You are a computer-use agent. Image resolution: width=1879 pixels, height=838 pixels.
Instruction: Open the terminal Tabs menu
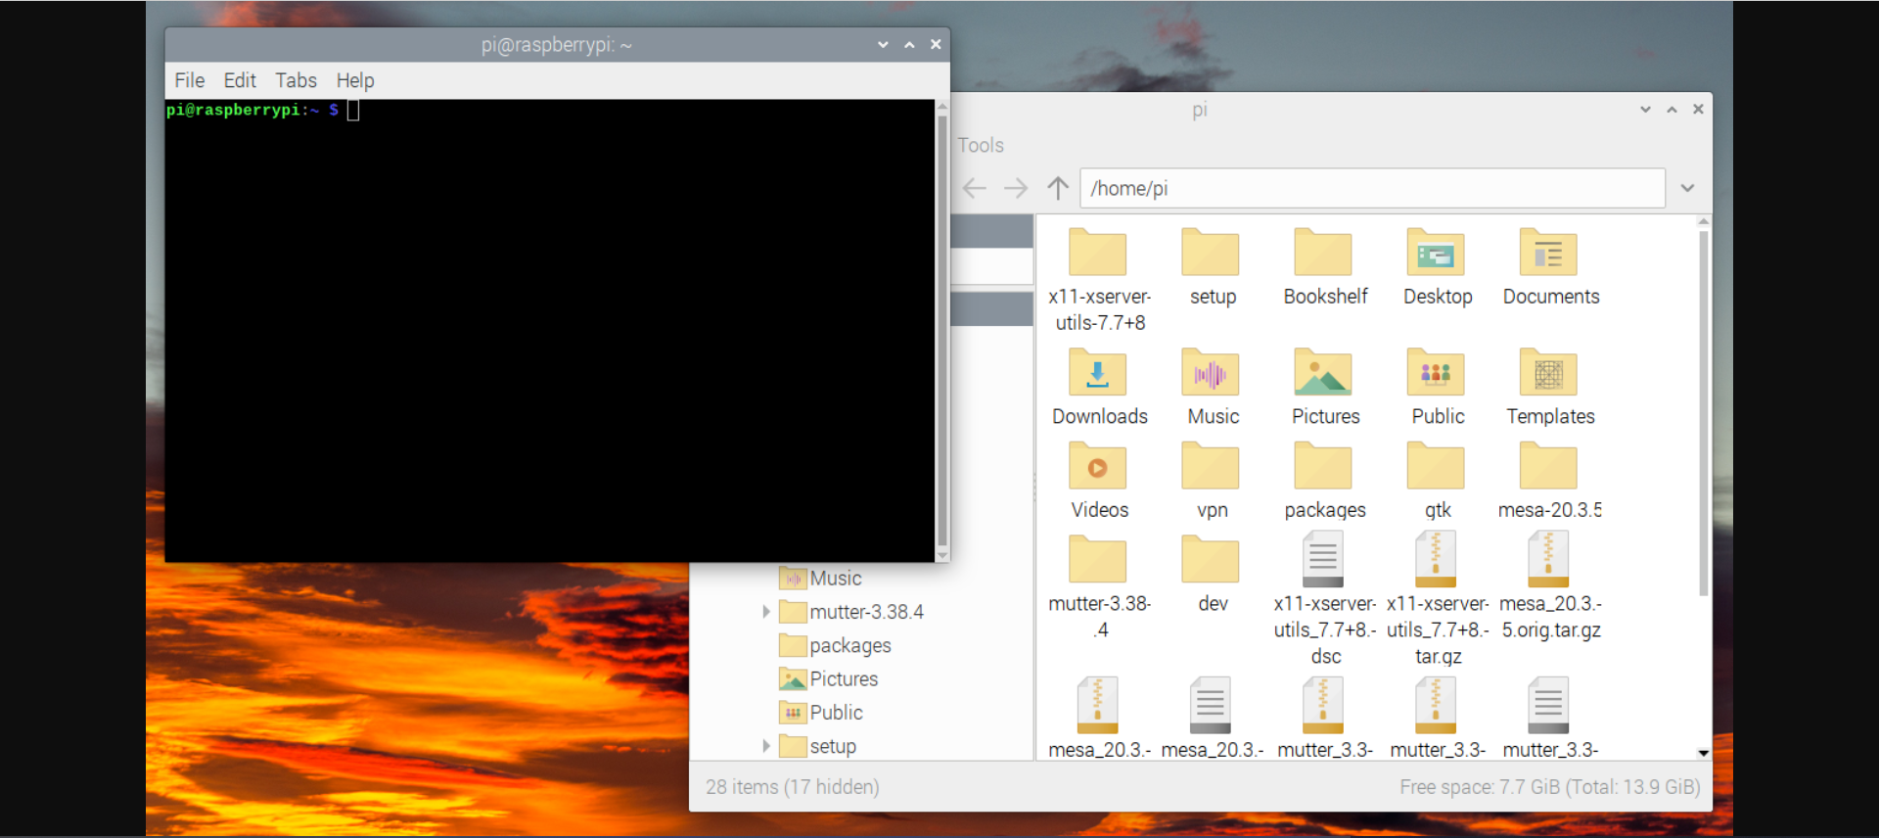pyautogui.click(x=296, y=80)
